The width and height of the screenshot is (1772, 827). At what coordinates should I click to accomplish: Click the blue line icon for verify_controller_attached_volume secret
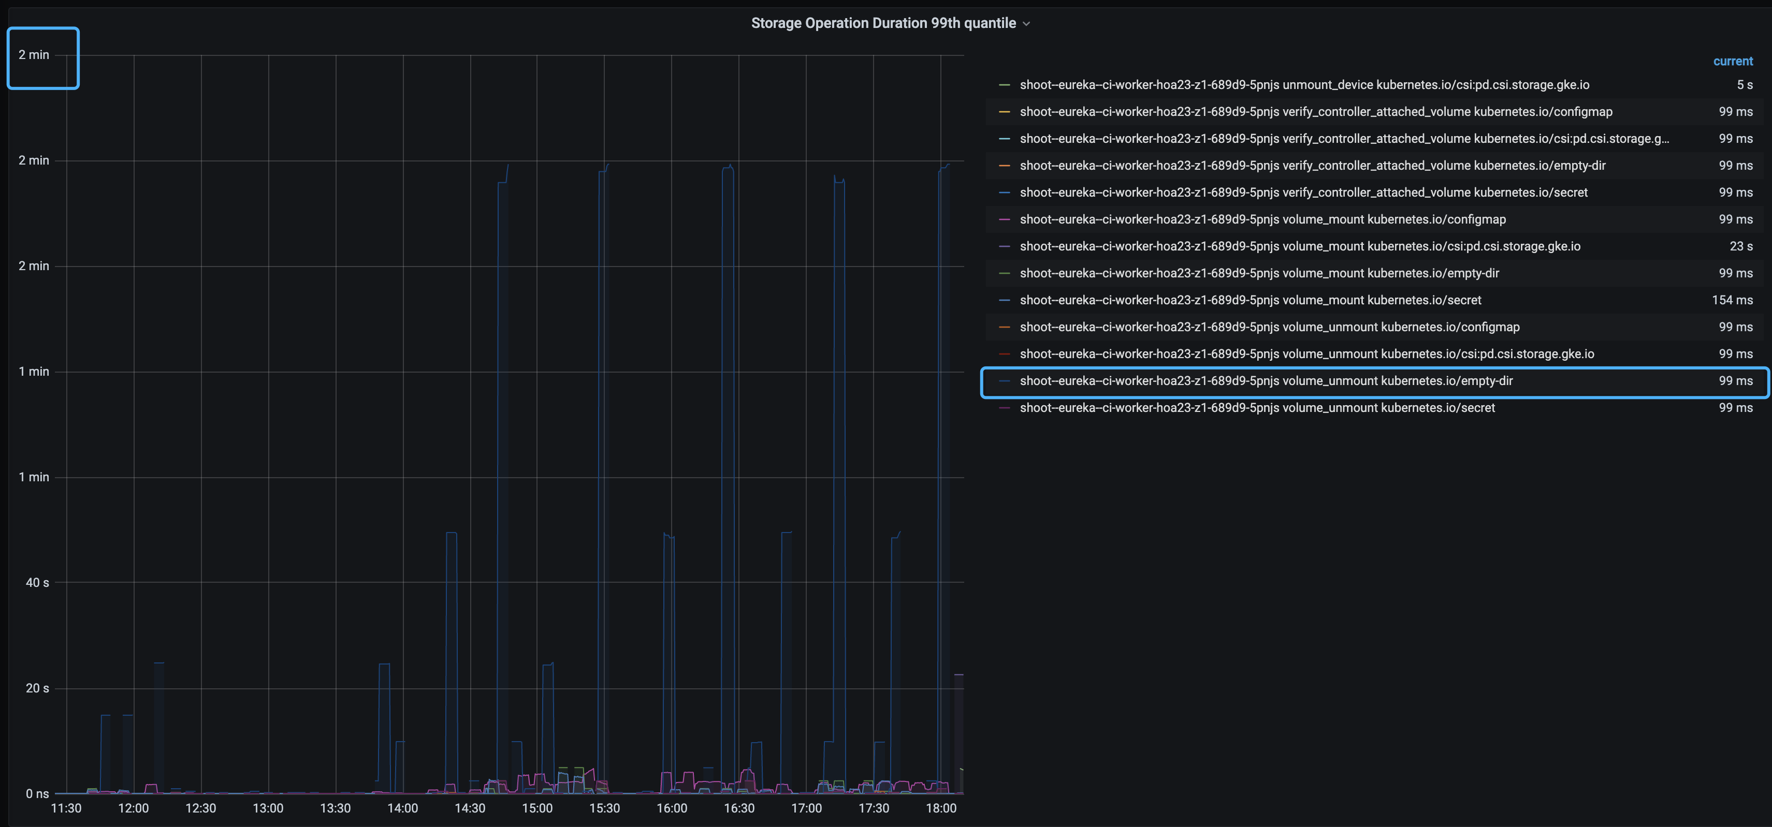pos(1004,193)
